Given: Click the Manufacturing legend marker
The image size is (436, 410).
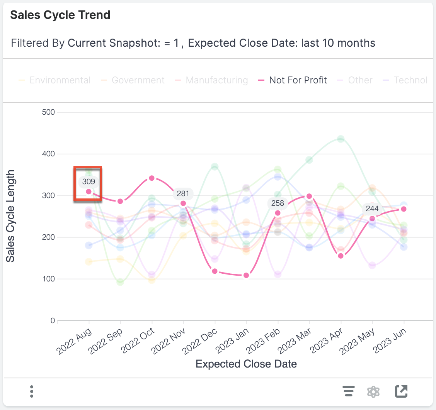Looking at the screenshot, I should [x=178, y=80].
